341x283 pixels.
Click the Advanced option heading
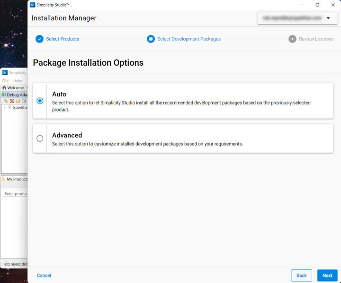pos(67,135)
